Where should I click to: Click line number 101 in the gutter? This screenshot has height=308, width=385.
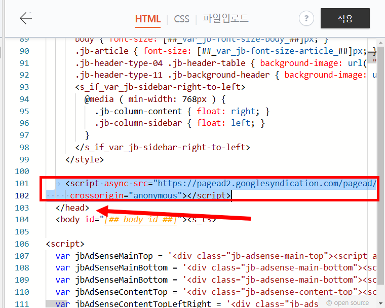point(22,184)
